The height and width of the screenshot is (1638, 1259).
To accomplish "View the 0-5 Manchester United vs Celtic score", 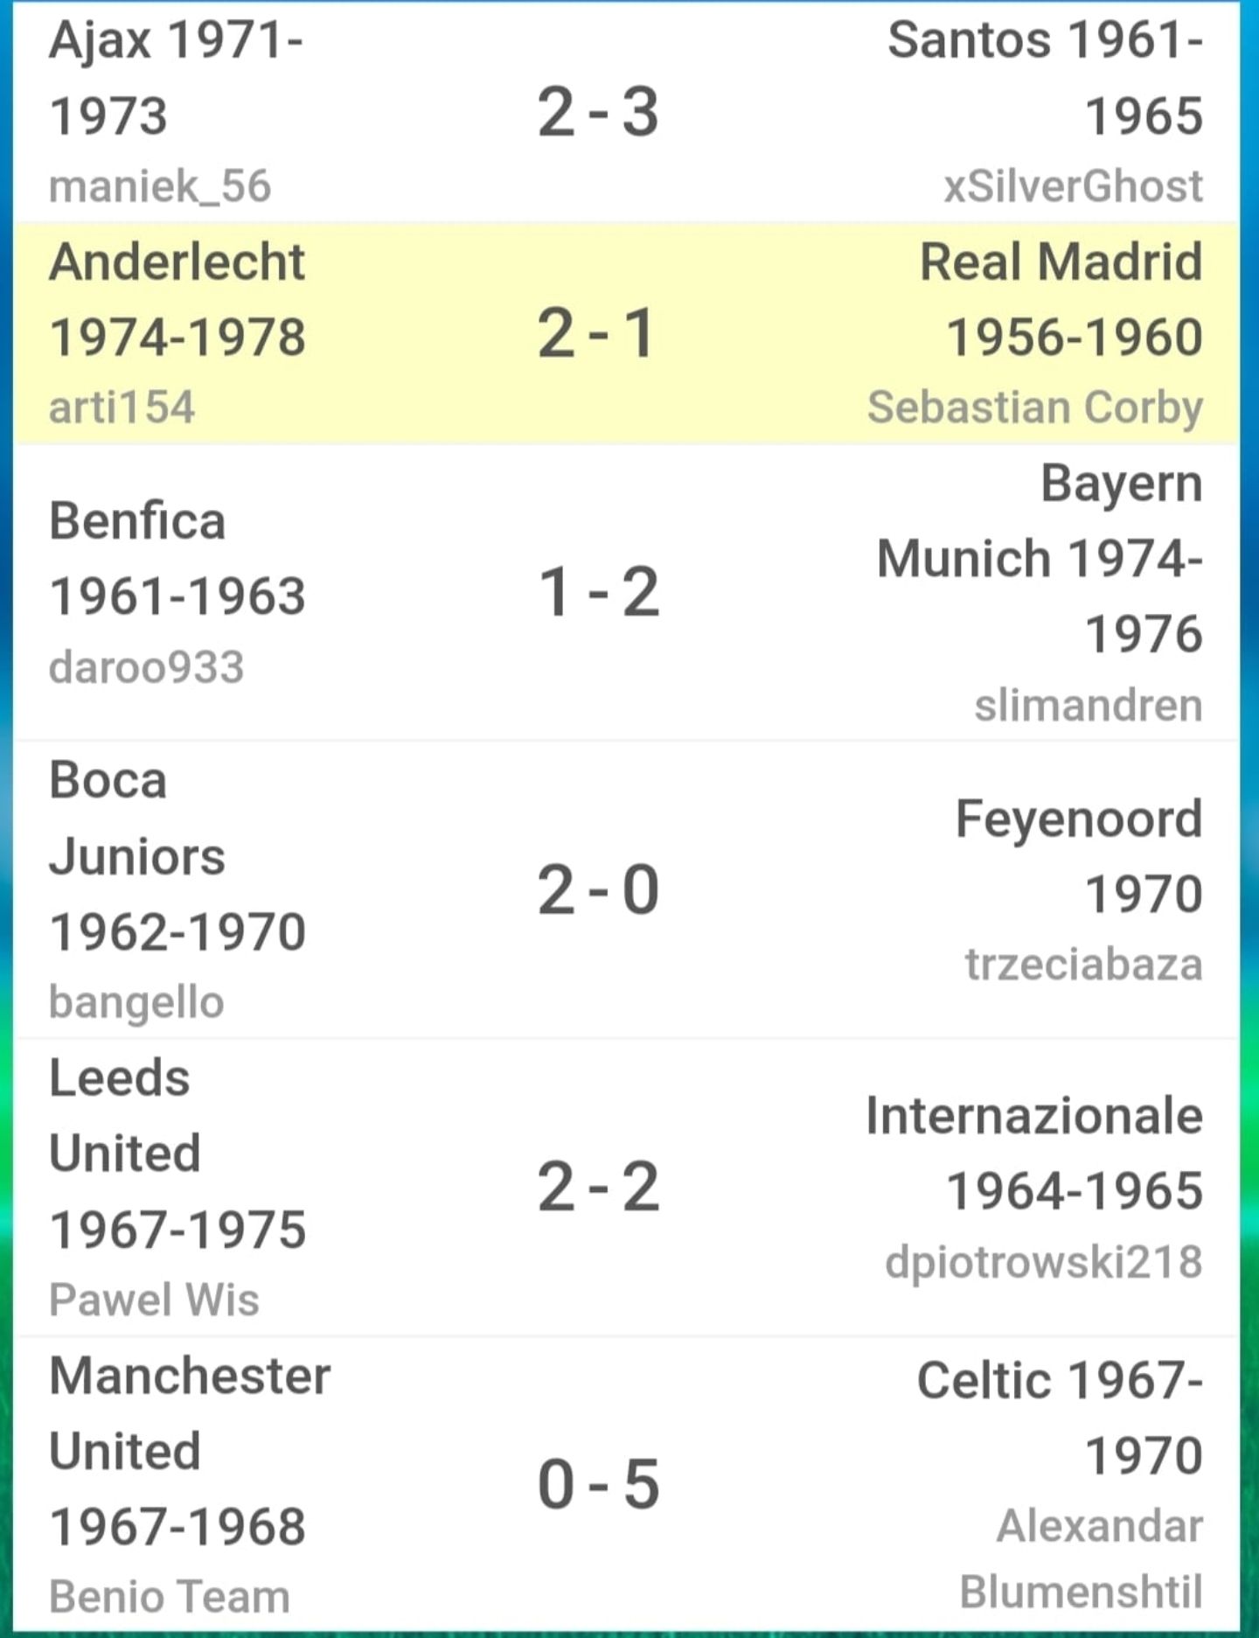I will tap(598, 1484).
